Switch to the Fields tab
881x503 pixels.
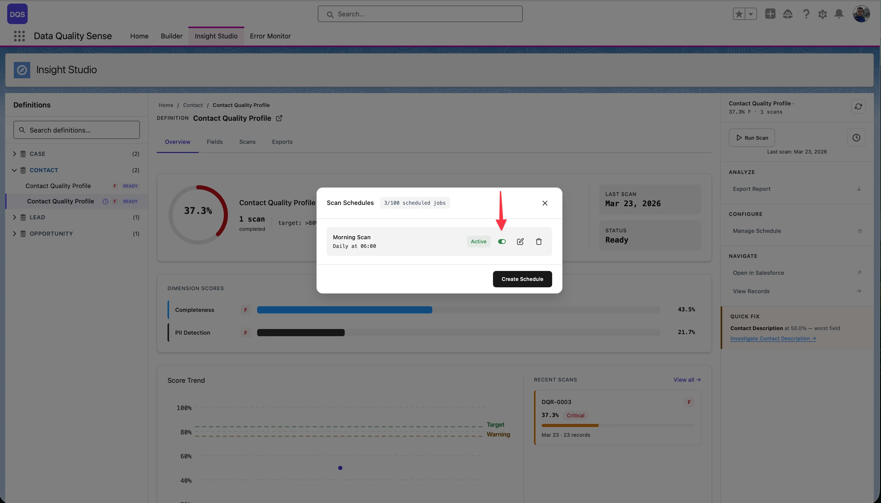coord(214,142)
